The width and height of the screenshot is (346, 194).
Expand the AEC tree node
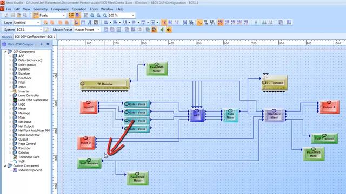coord(10,56)
